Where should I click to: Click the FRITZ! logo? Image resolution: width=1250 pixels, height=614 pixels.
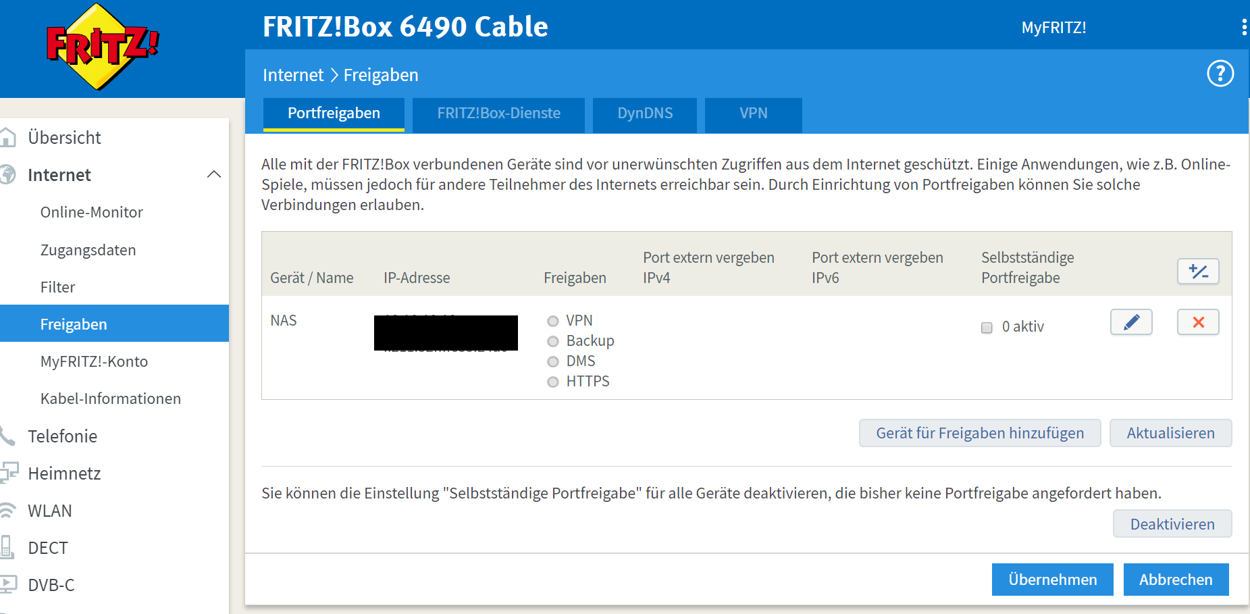(103, 46)
